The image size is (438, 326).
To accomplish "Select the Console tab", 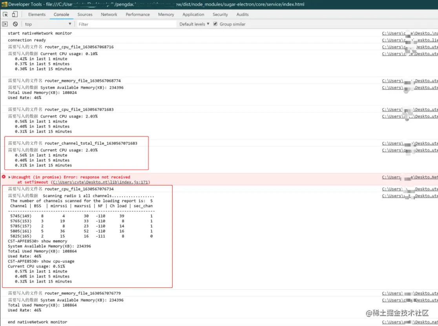I will coord(62,14).
